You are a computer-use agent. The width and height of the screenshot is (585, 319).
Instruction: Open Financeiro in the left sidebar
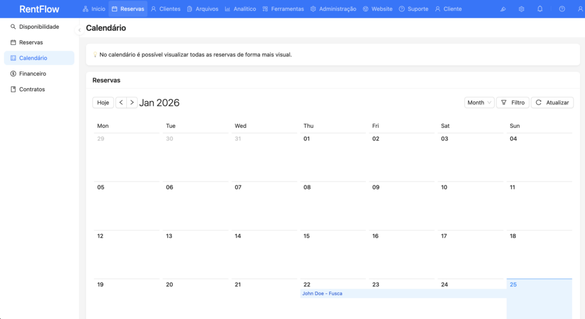33,74
